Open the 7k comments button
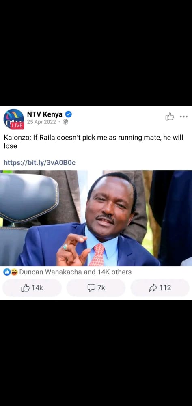 pos(96,288)
